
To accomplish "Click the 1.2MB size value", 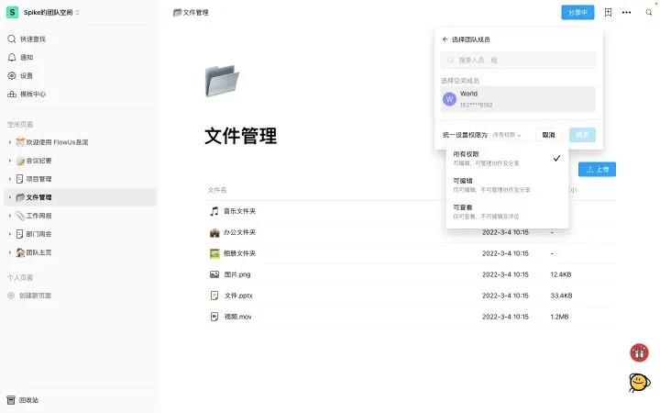I will pyautogui.click(x=559, y=317).
